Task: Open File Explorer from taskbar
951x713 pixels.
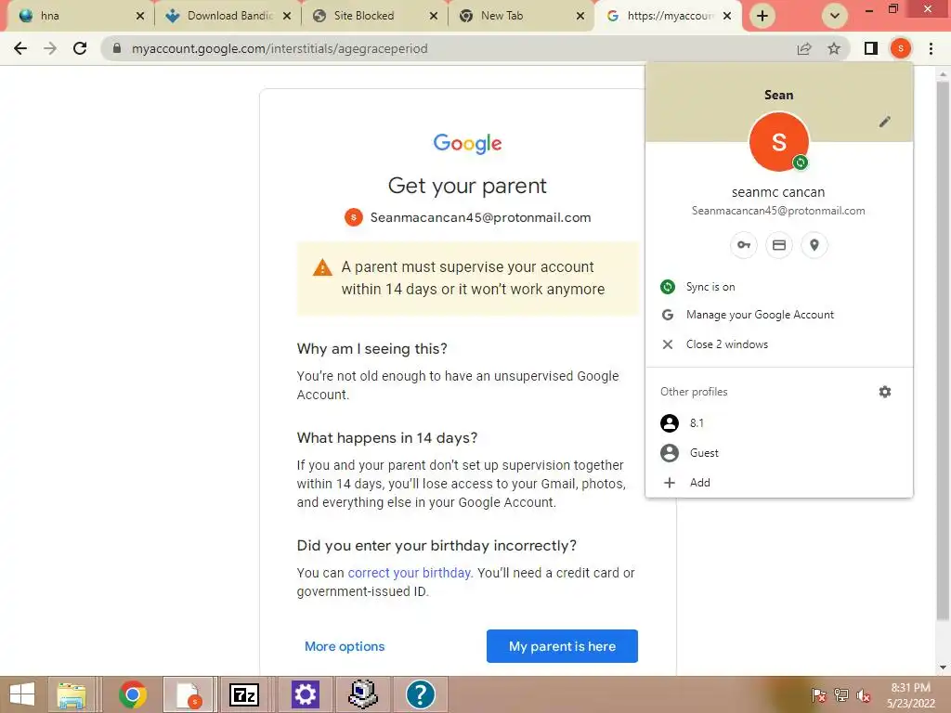Action: pos(72,694)
